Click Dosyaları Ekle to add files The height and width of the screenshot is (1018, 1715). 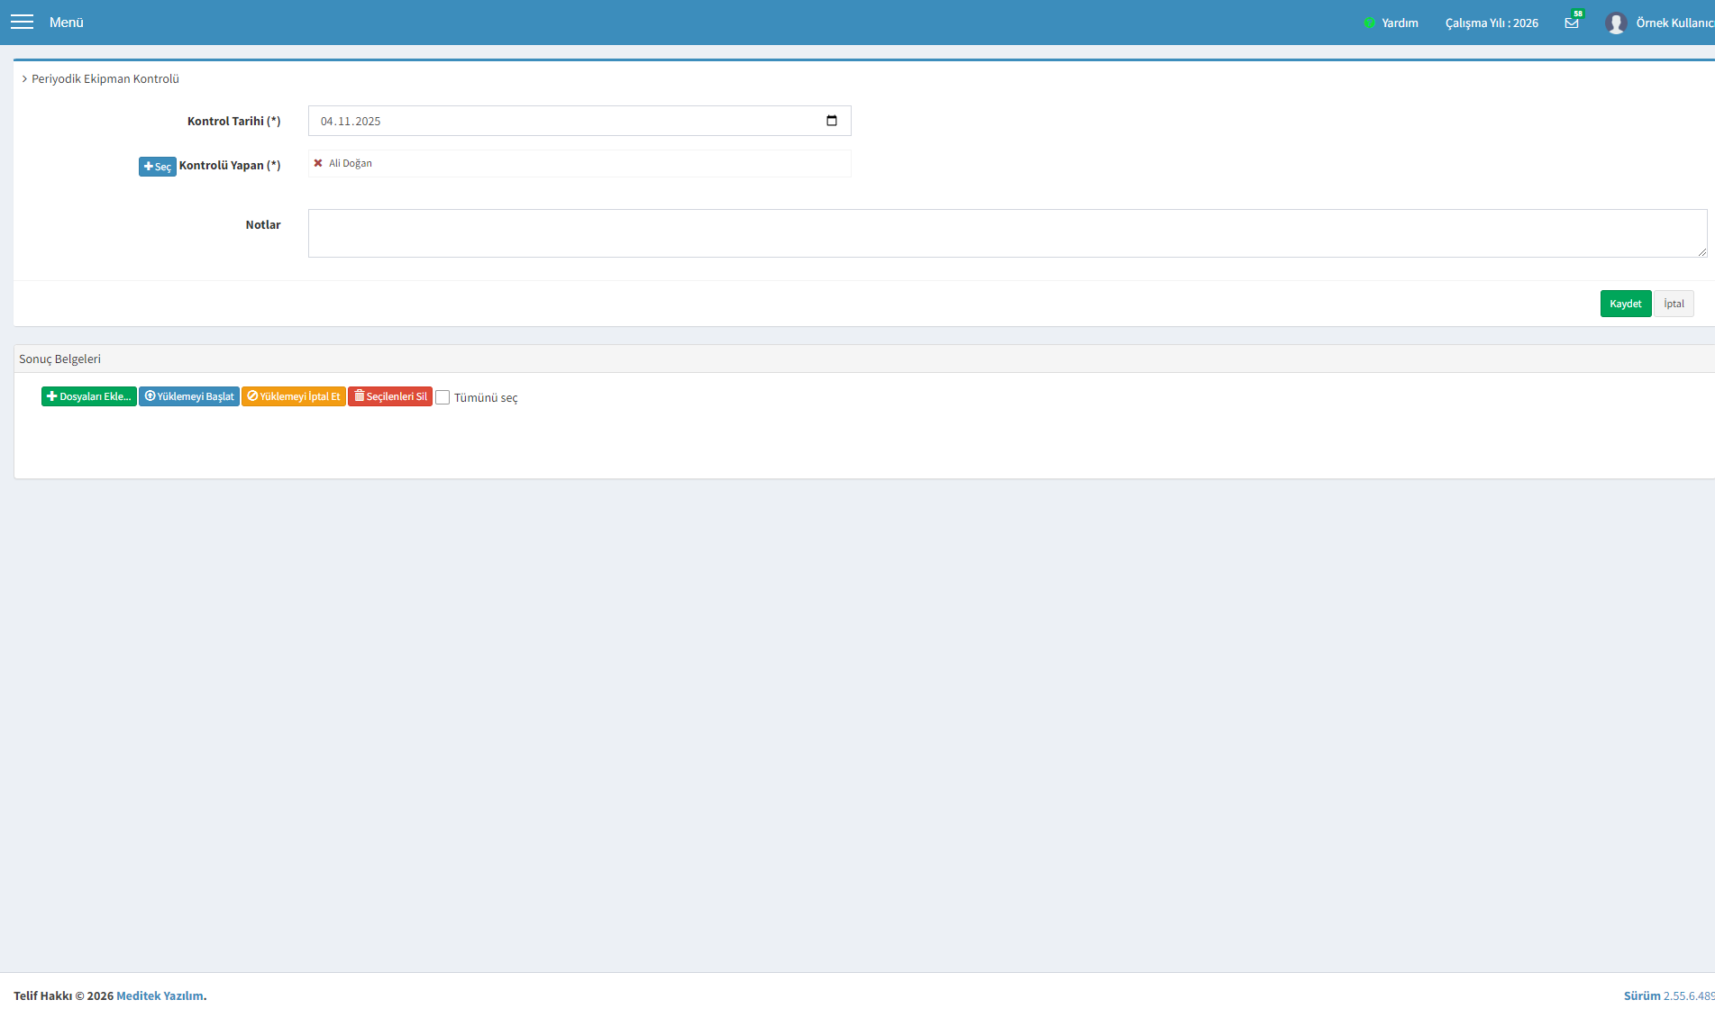[x=89, y=396]
